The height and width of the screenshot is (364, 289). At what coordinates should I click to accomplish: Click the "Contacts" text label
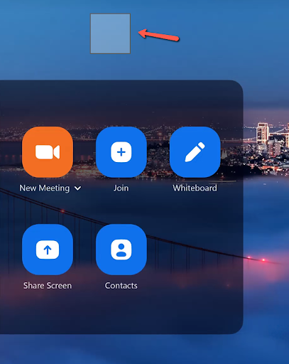coord(121,286)
